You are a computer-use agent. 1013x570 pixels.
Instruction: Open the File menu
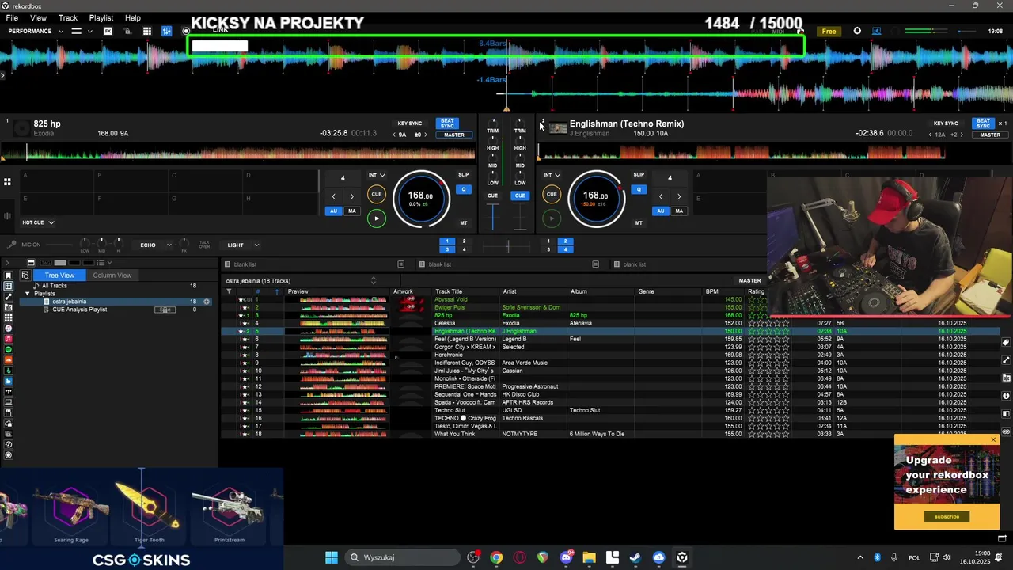click(x=12, y=17)
